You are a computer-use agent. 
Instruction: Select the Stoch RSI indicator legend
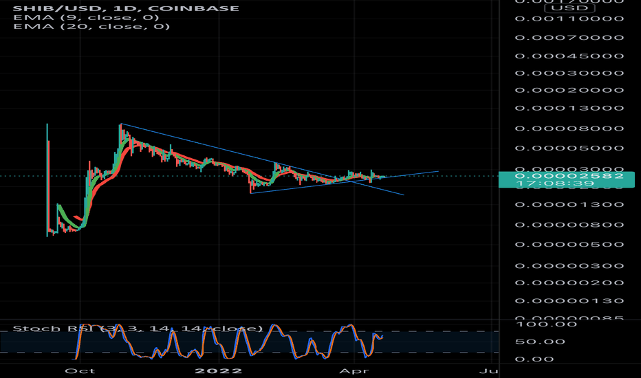coord(138,328)
